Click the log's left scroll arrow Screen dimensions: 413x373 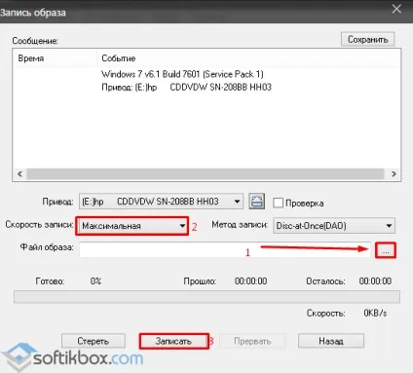19,174
